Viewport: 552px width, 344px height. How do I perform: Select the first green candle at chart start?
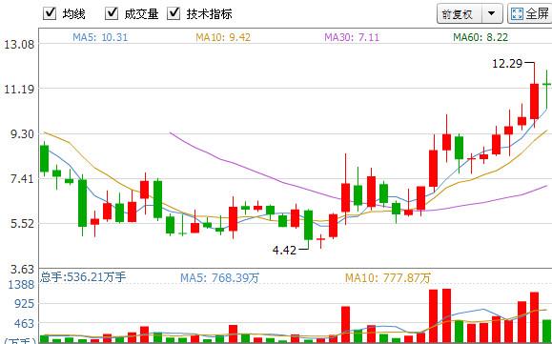point(45,158)
